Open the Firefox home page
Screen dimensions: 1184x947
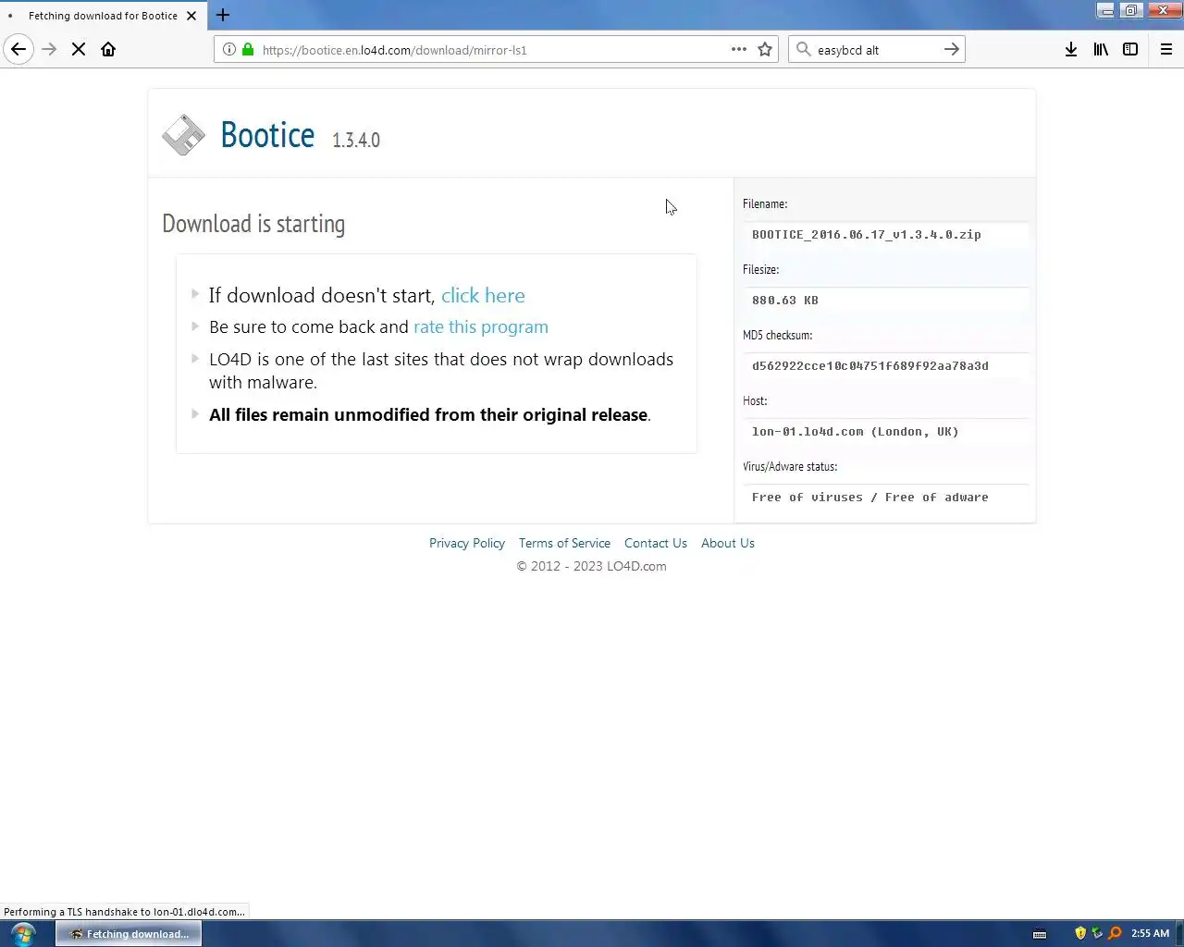pos(108,50)
